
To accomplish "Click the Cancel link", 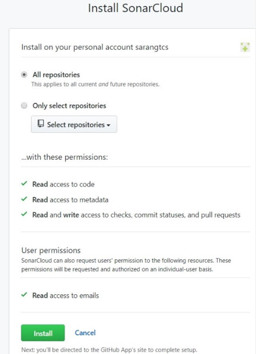I will click(x=85, y=333).
